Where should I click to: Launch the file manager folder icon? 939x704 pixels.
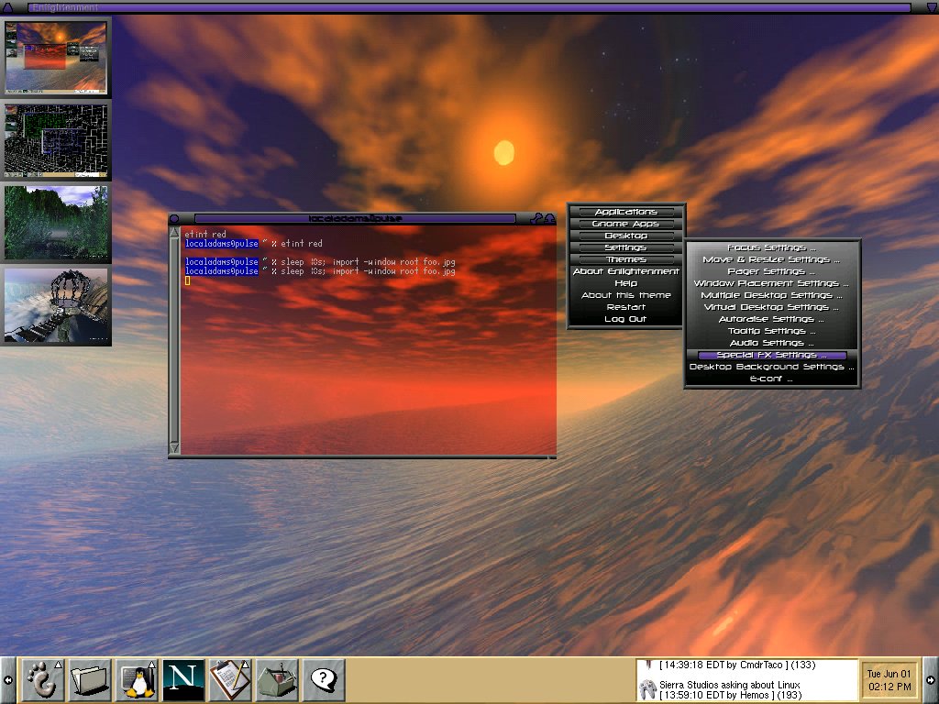pos(89,679)
